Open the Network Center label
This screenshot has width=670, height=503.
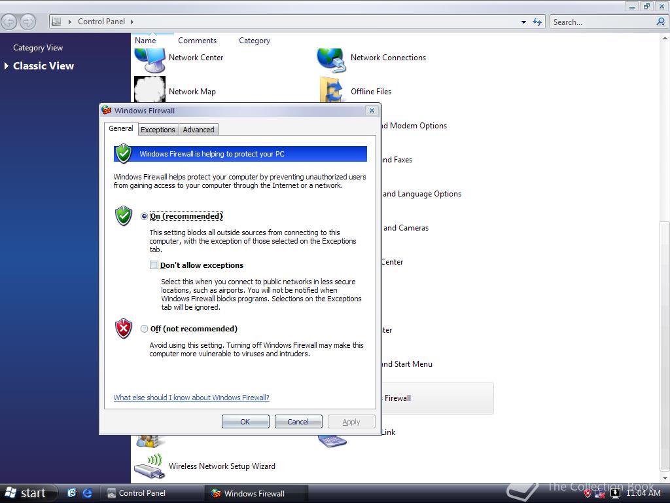pos(196,58)
